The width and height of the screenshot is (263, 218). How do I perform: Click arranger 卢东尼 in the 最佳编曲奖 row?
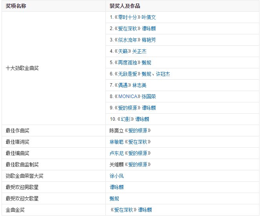[x=117, y=153]
